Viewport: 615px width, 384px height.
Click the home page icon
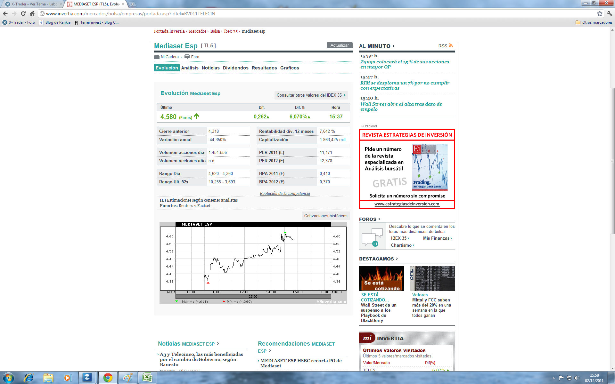(32, 13)
